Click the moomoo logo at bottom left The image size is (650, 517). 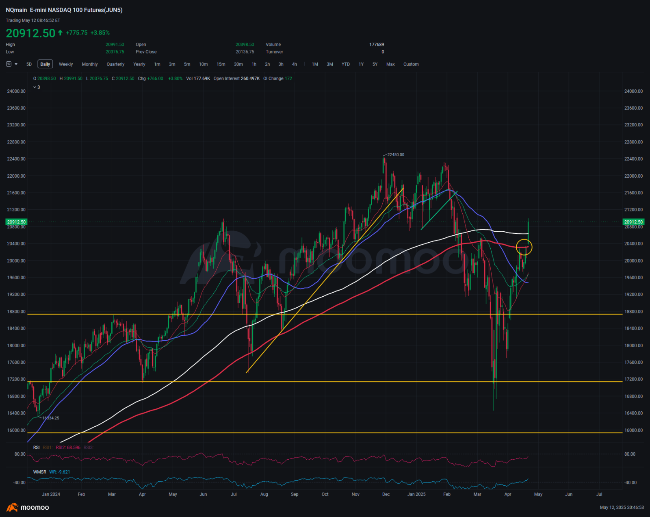coord(28,507)
